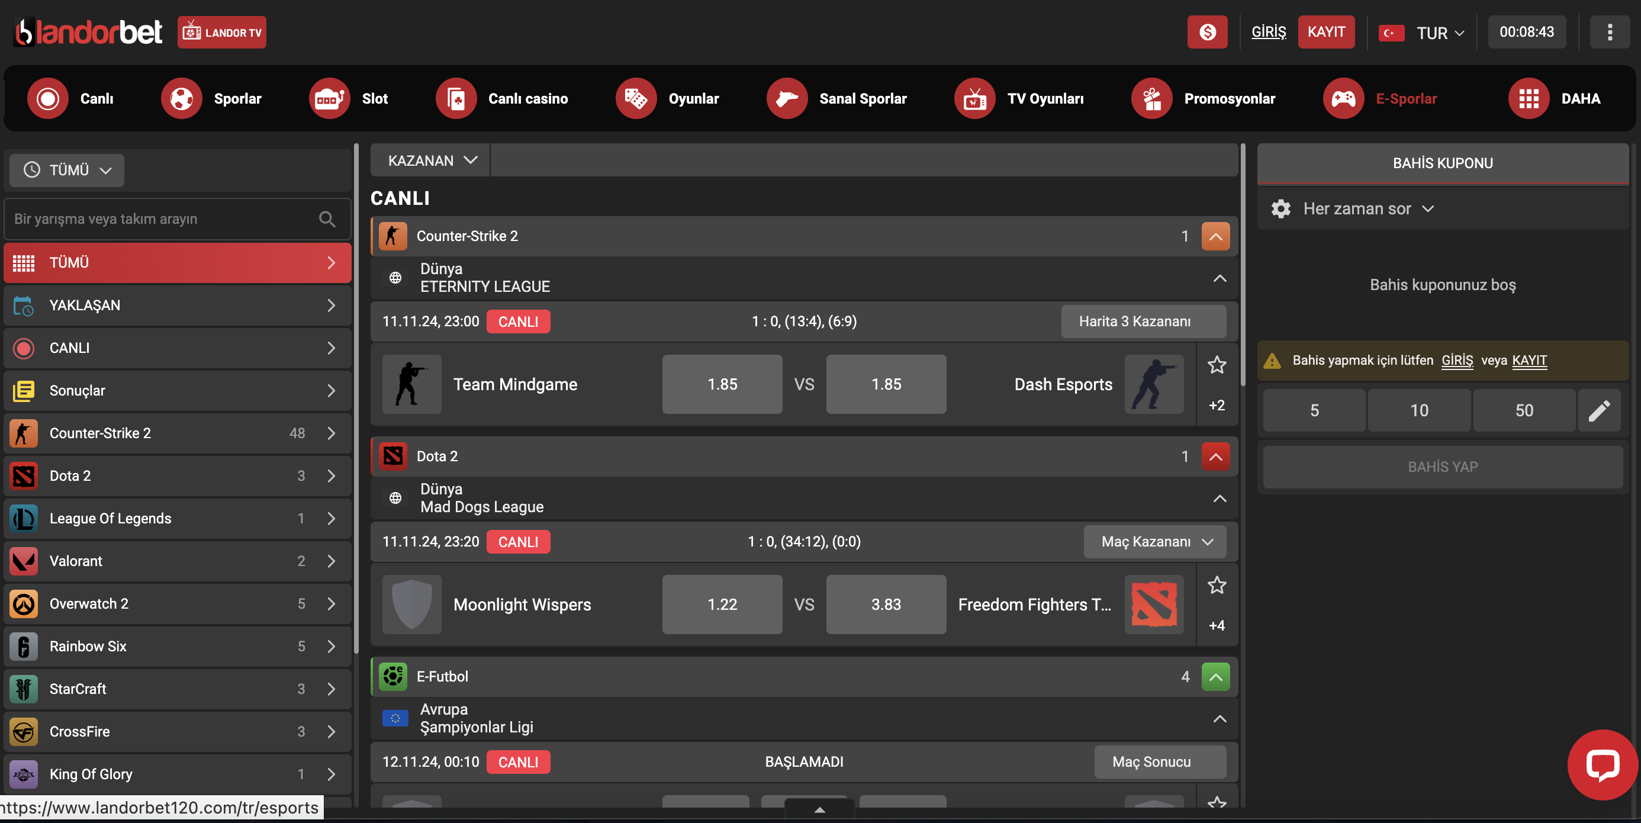The width and height of the screenshot is (1641, 823).
Task: Select 1.22 odds for Moonlight Wispers
Action: point(722,605)
